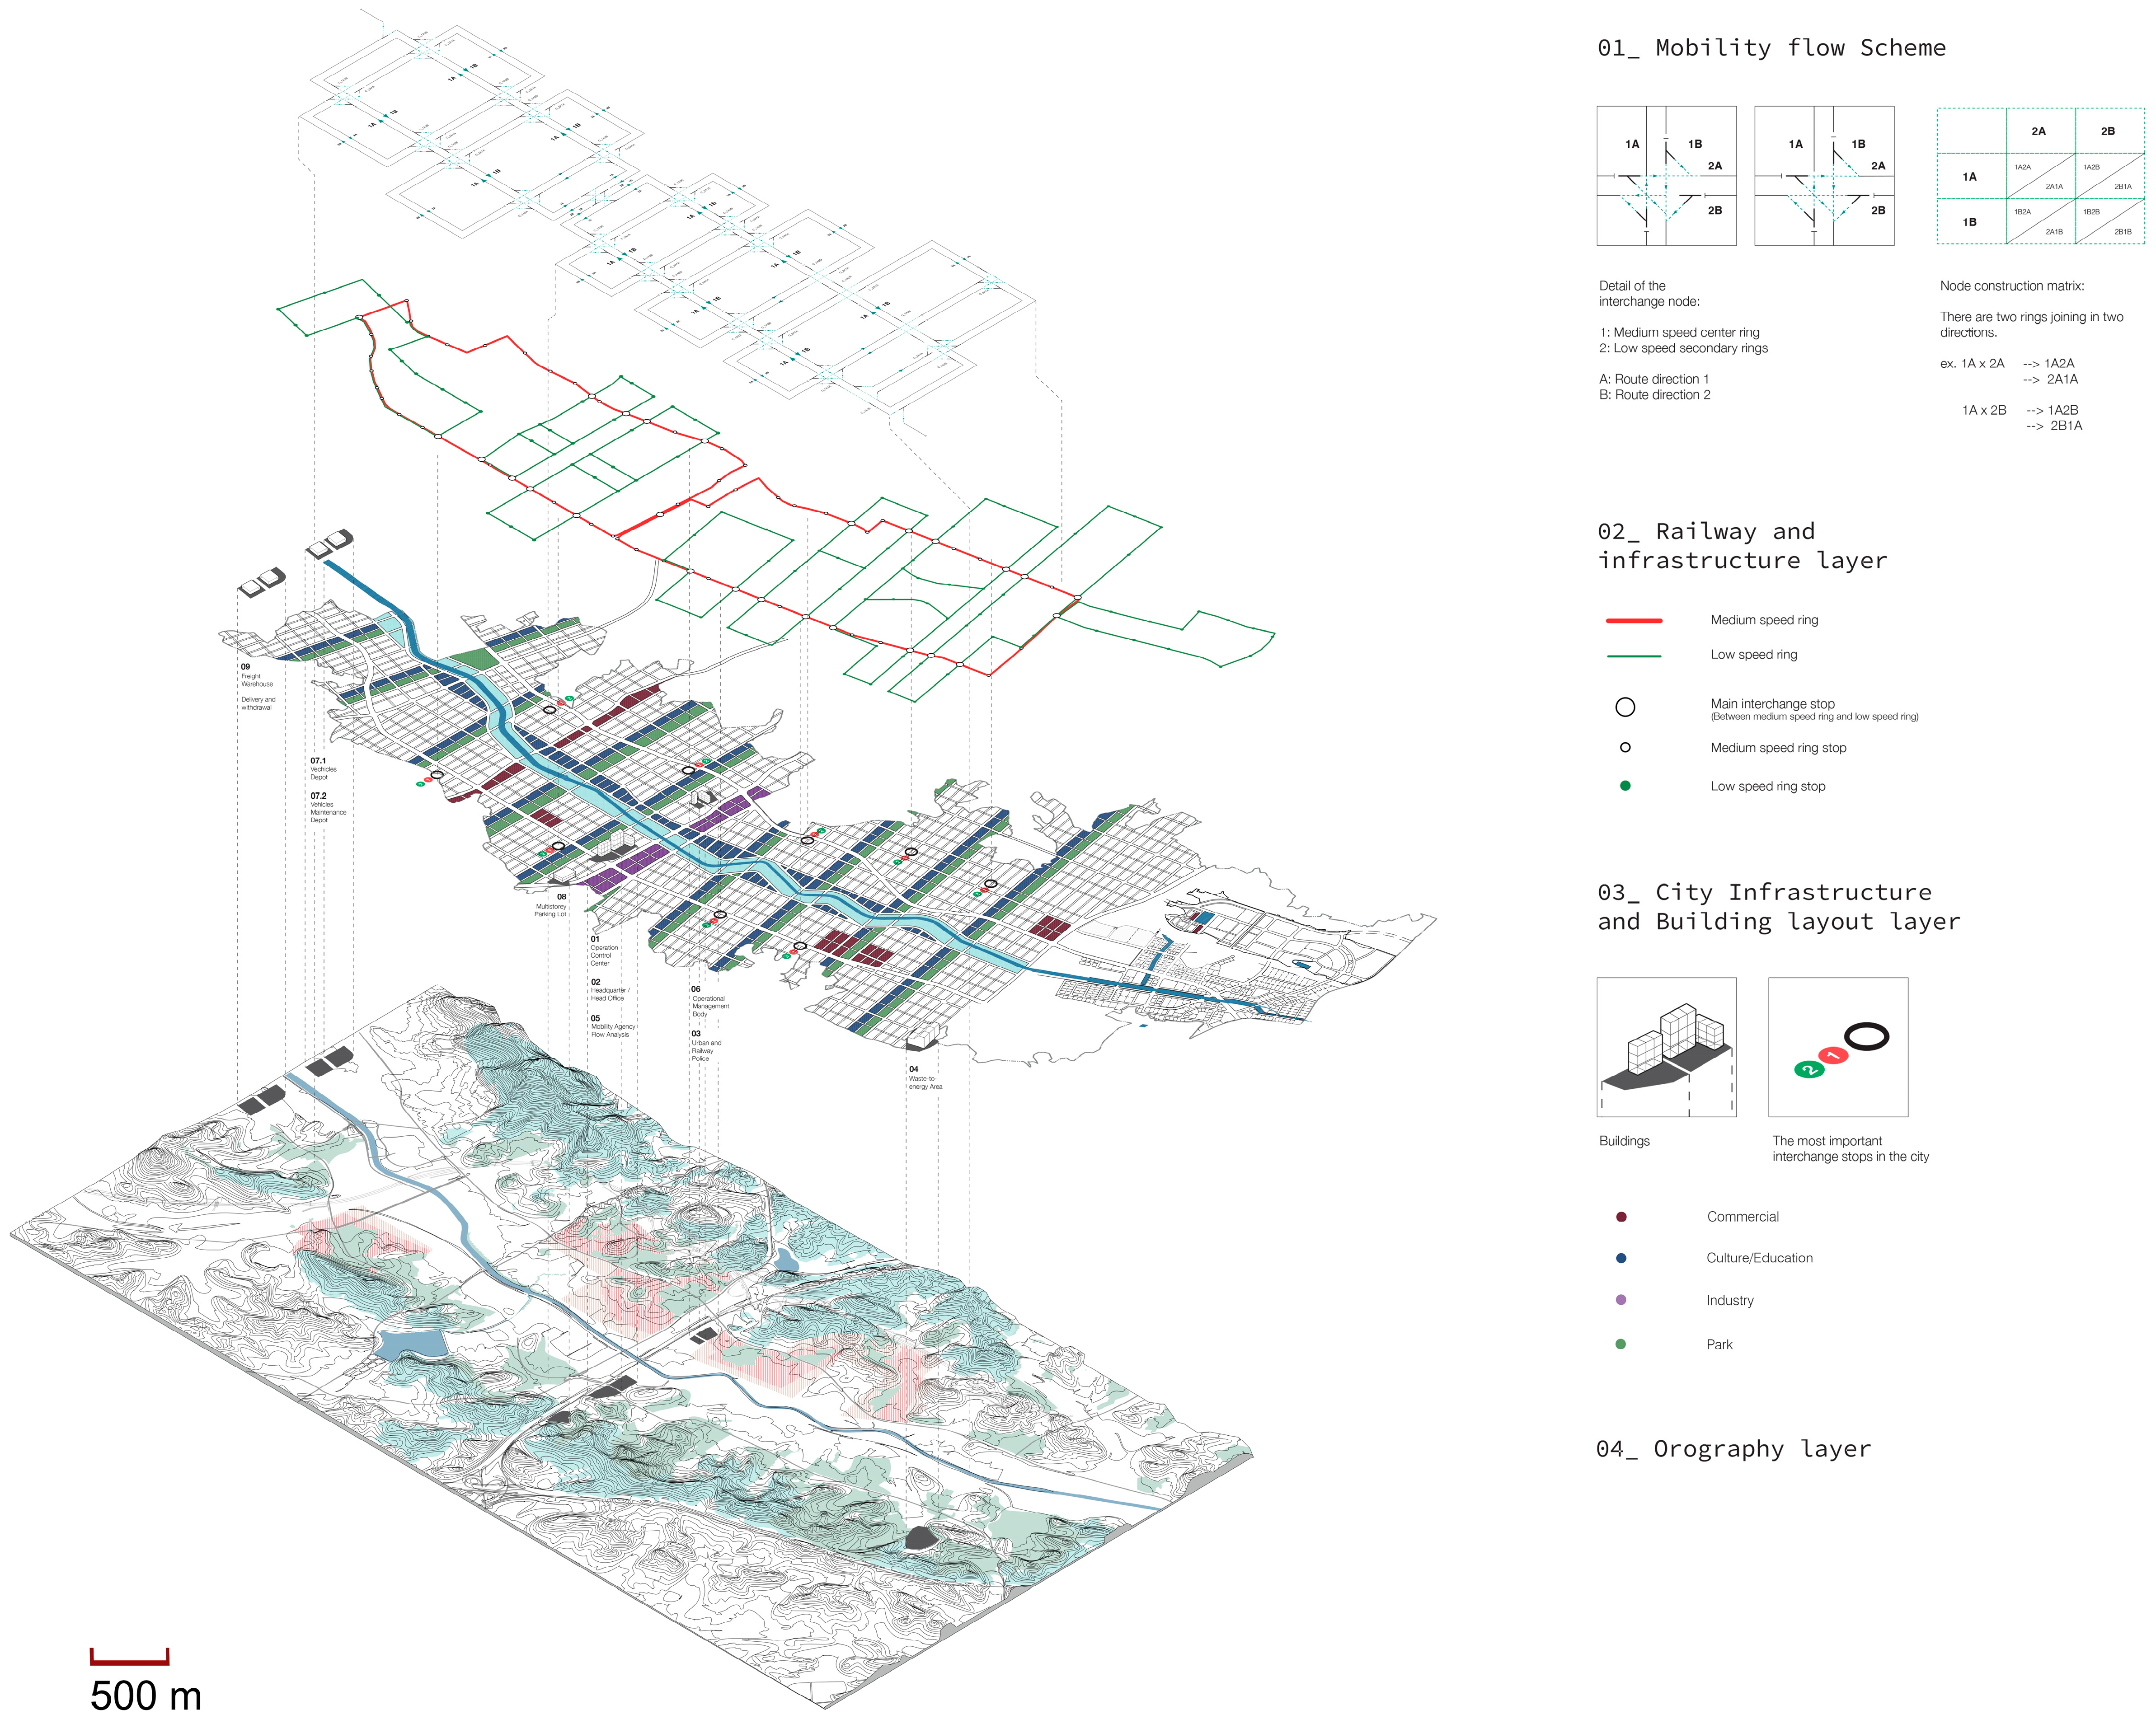Click the purple Industry color dot
This screenshot has height=1719, width=2156.
(x=1621, y=1300)
